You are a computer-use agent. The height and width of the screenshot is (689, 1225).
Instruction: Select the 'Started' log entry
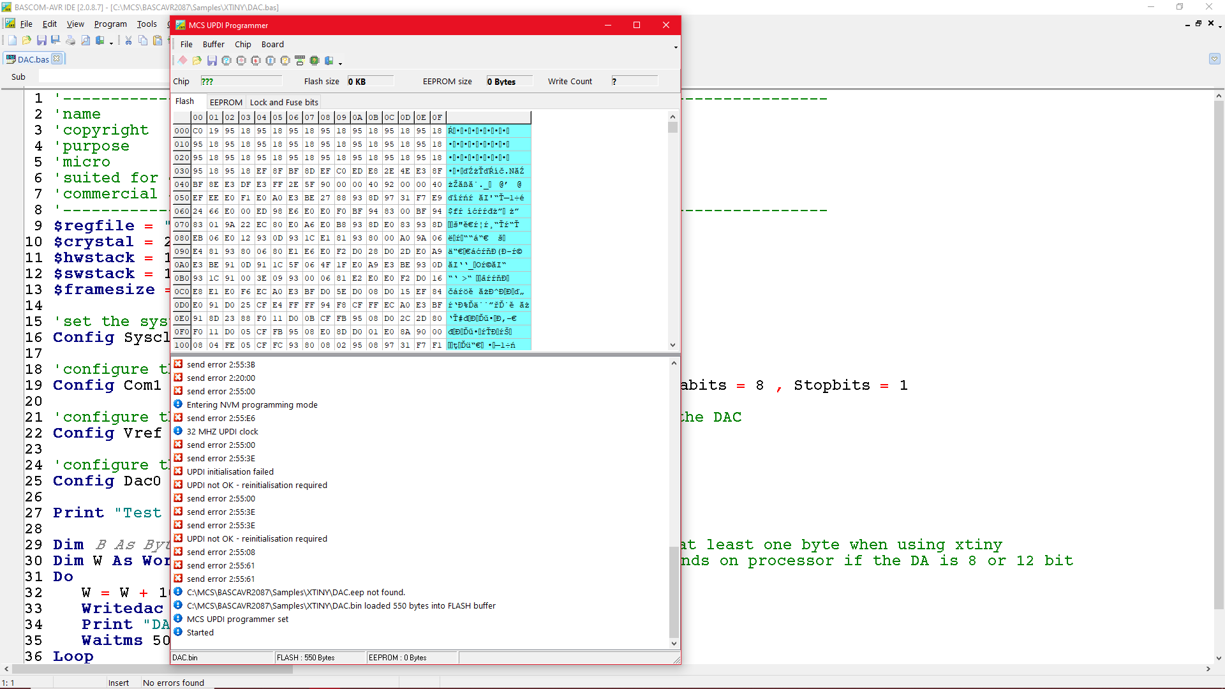(x=200, y=632)
